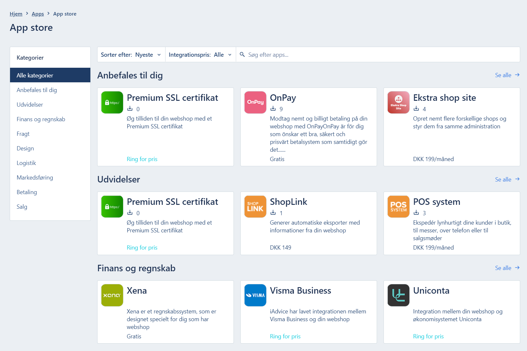Click the Xena app logo
This screenshot has width=527, height=351.
pos(112,295)
